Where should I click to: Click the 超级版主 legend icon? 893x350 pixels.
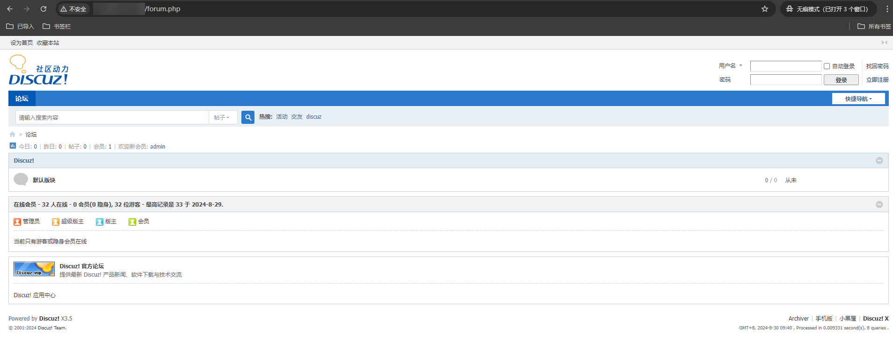point(56,221)
